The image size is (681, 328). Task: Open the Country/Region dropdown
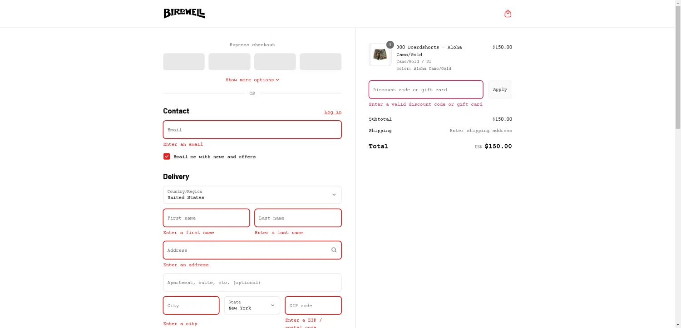click(252, 195)
